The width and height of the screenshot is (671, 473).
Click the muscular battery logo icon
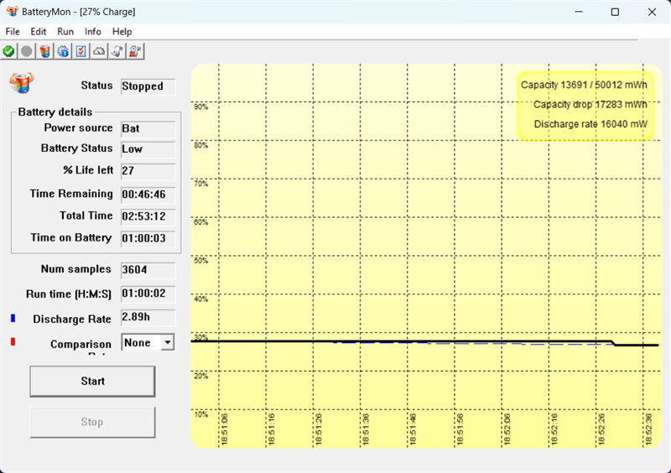point(21,83)
